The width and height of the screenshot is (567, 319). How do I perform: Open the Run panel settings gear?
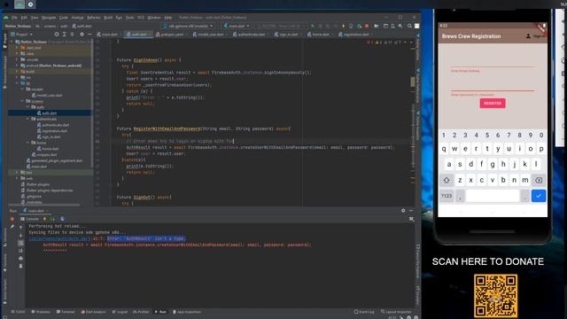pos(403,211)
